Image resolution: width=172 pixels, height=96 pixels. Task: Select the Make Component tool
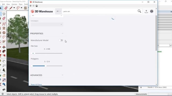[4, 14]
